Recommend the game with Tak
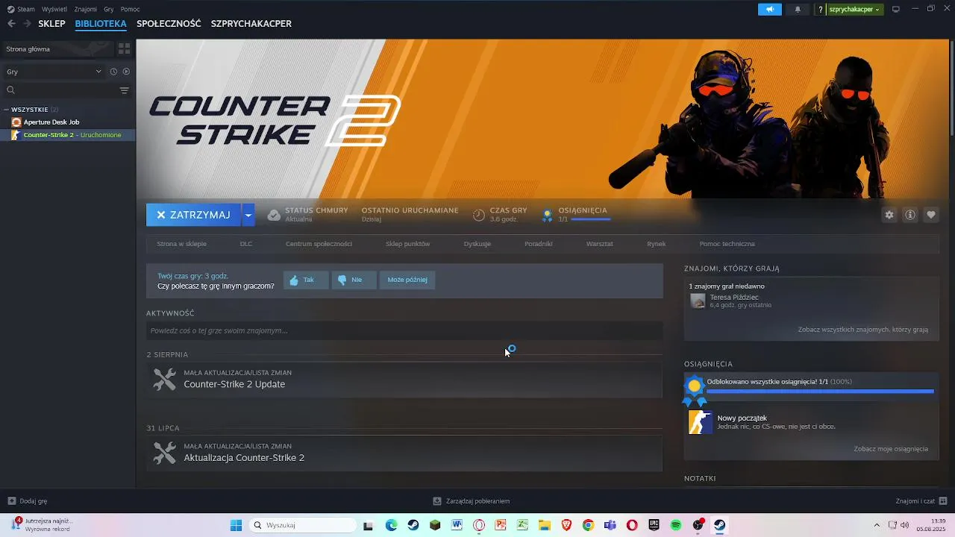This screenshot has height=537, width=955. click(304, 280)
